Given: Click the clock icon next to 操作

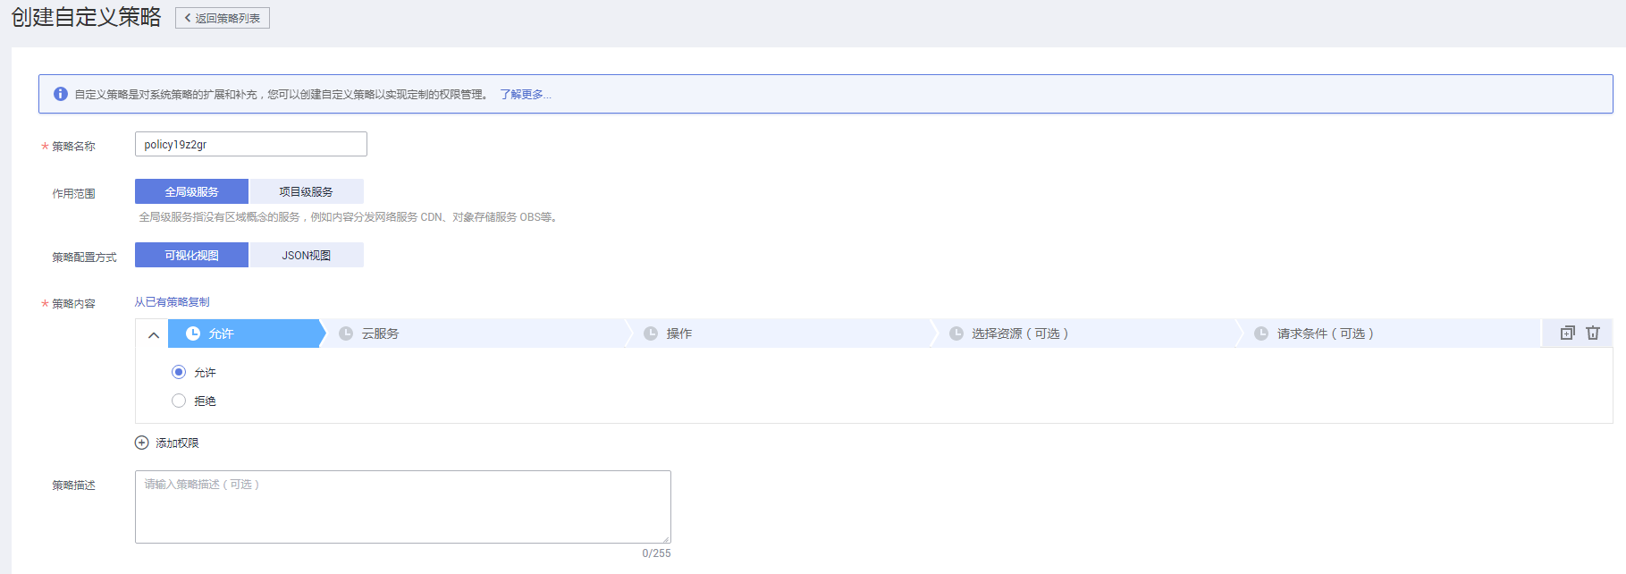Looking at the screenshot, I should coord(651,333).
